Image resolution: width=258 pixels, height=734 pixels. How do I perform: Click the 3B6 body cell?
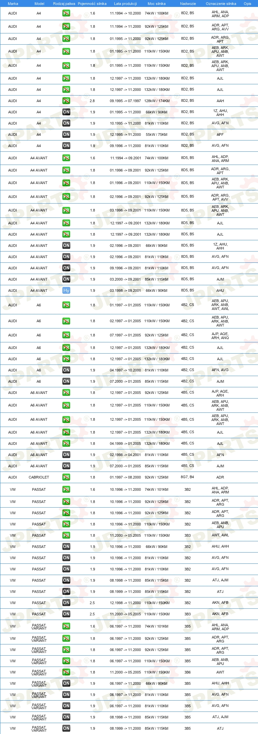pyautogui.click(x=187, y=672)
